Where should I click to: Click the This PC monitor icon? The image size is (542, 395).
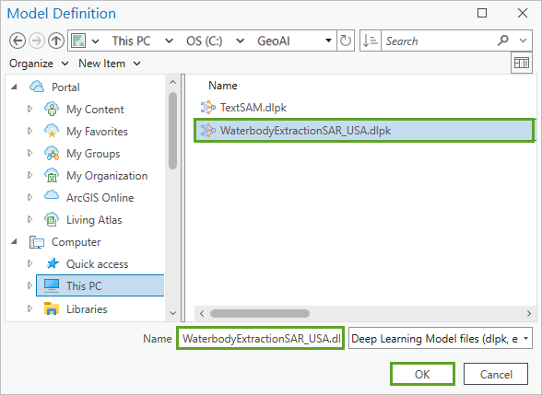[x=52, y=285]
